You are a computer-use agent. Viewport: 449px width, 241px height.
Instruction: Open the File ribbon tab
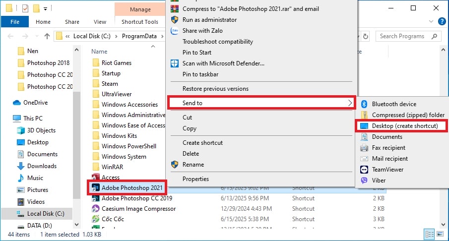point(15,22)
